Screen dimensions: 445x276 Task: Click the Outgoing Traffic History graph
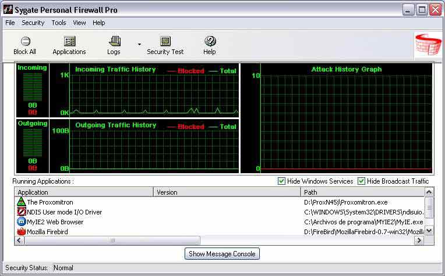[x=144, y=146]
